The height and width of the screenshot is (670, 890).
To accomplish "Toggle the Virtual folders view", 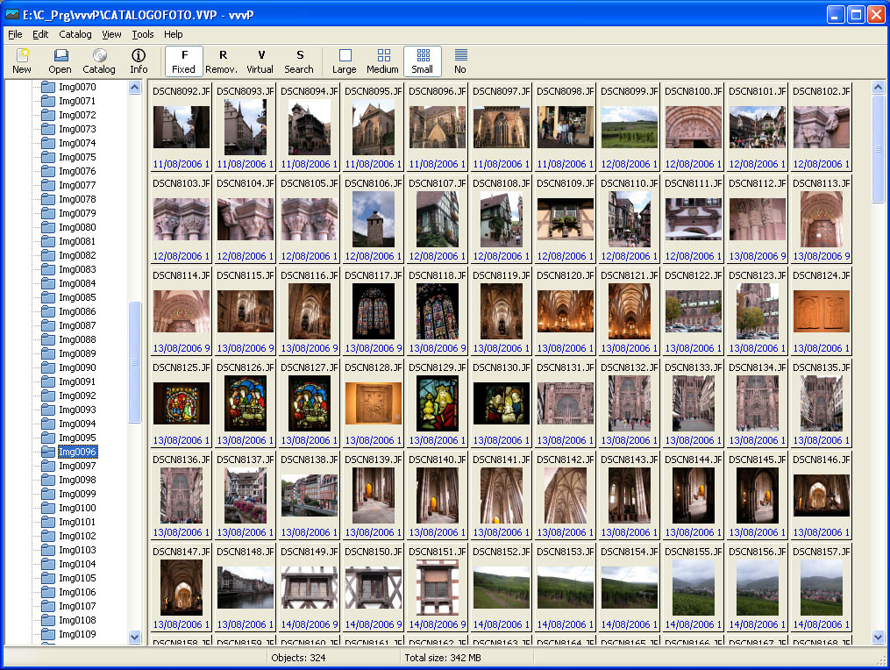I will 260,61.
